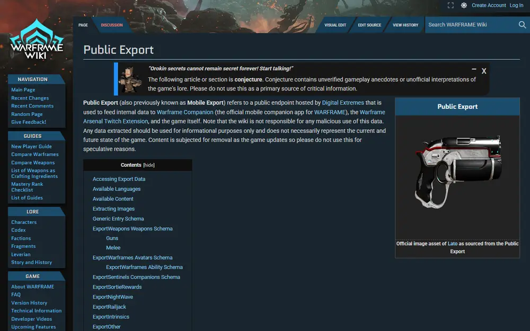530x331 pixels.
Task: Jump to ExportWarframes Ability Schema subsection
Action: [x=144, y=267]
